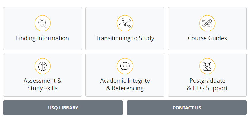The image size is (251, 126).
Task: Open Assessment & Study Skills text link
Action: pos(43,84)
